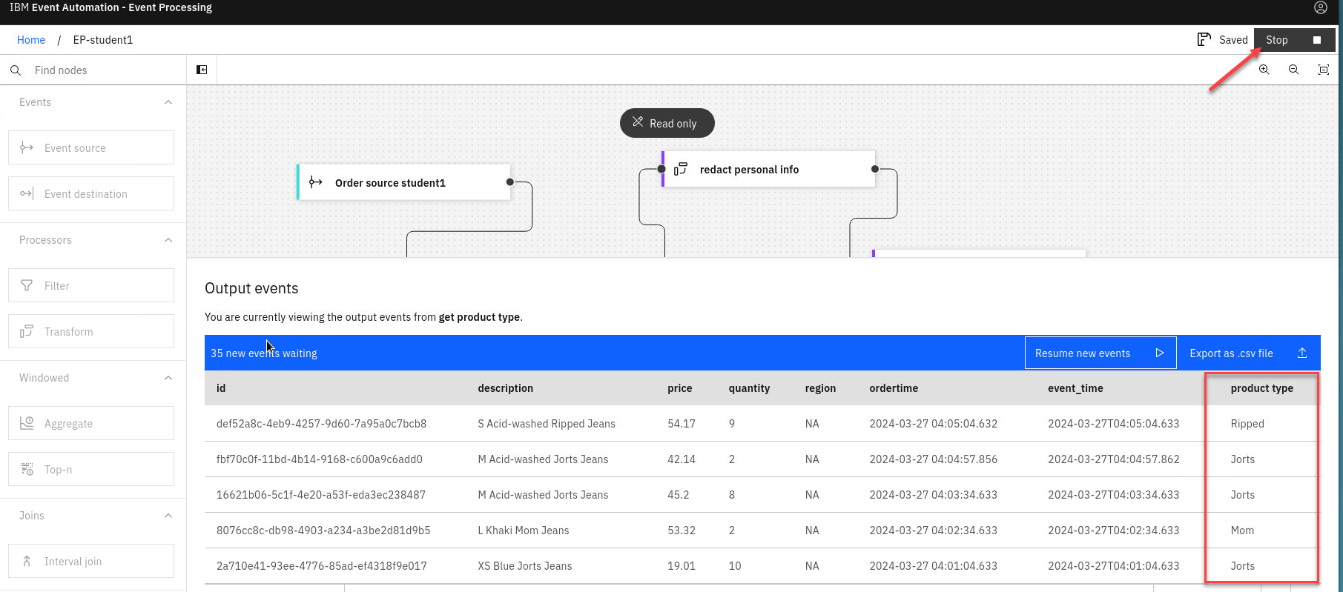
Task: Collapse the Events section
Action: [x=168, y=102]
